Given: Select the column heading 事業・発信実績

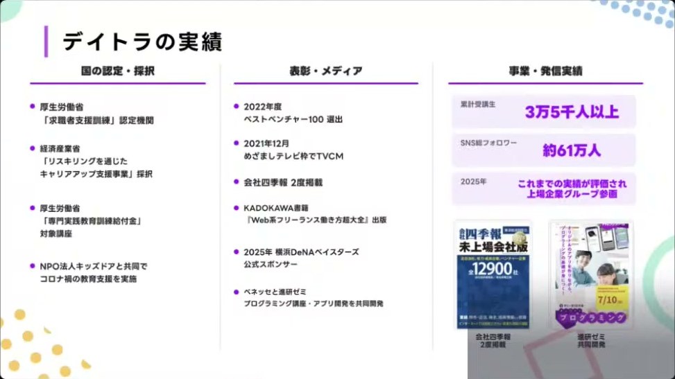Looking at the screenshot, I should (x=545, y=71).
